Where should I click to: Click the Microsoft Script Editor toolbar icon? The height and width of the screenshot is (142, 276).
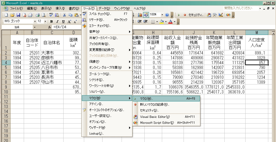228,15
